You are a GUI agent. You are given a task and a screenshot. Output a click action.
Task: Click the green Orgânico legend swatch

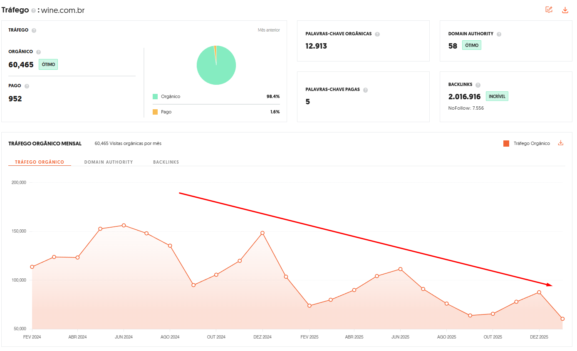coord(155,96)
